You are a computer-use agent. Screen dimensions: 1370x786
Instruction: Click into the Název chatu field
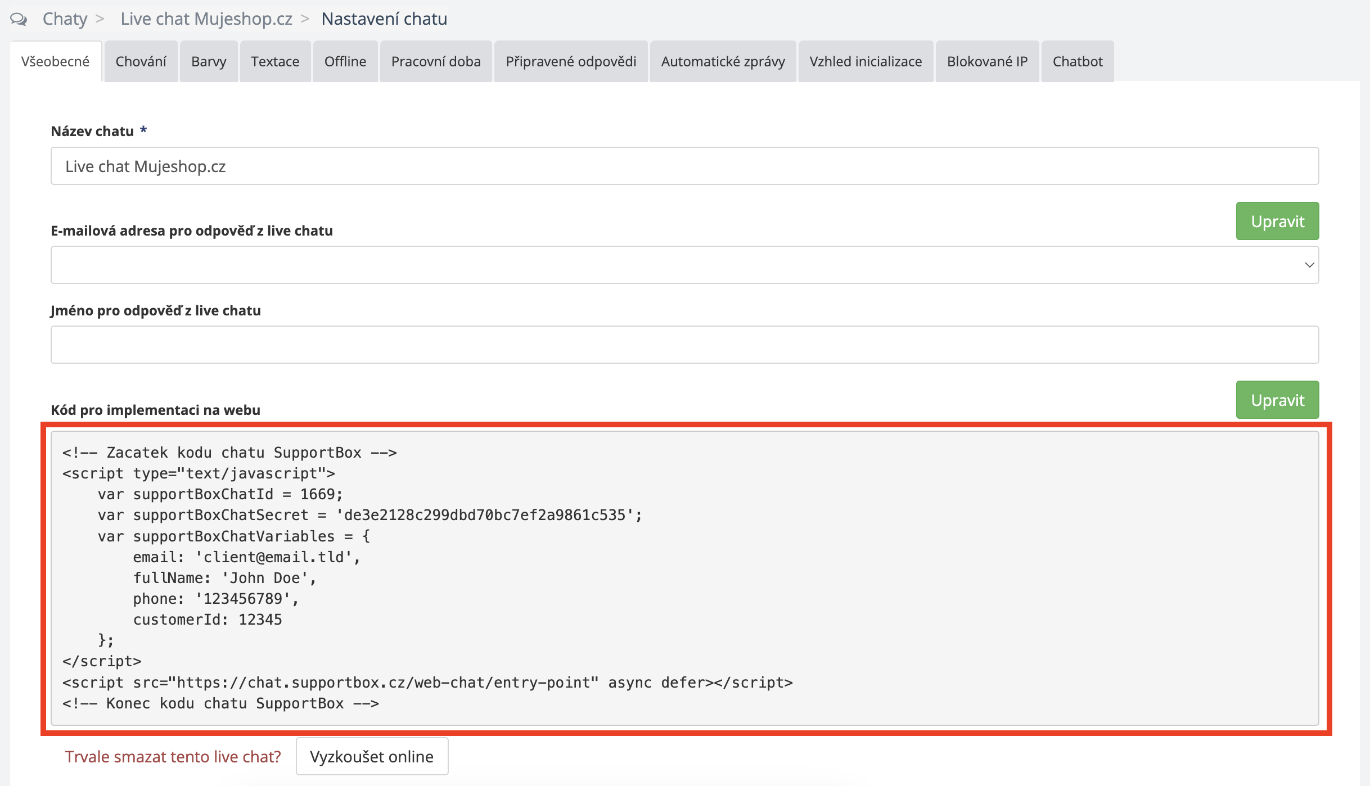pyautogui.click(x=684, y=166)
